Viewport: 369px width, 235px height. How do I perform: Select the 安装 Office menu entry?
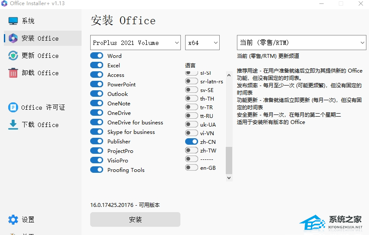43,38
